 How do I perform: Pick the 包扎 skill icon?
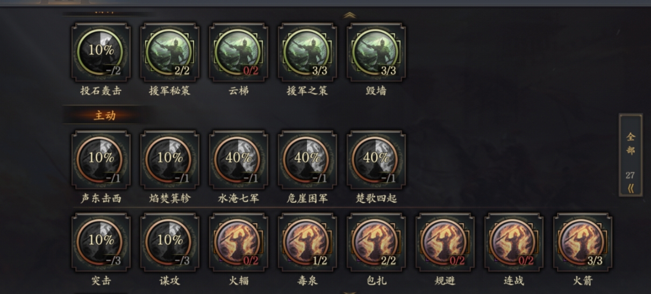tap(376, 242)
